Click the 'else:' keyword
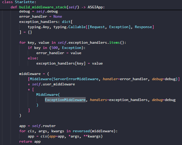The image size is (182, 145). click(x=33, y=58)
